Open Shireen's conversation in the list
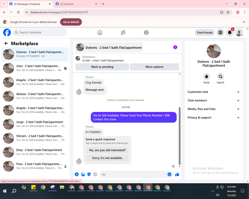This screenshot has width=249, height=199. pyautogui.click(x=35, y=138)
